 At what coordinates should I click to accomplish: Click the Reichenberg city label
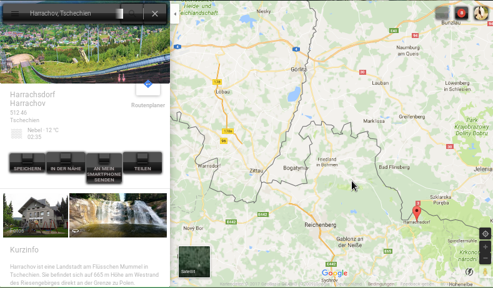click(x=320, y=225)
